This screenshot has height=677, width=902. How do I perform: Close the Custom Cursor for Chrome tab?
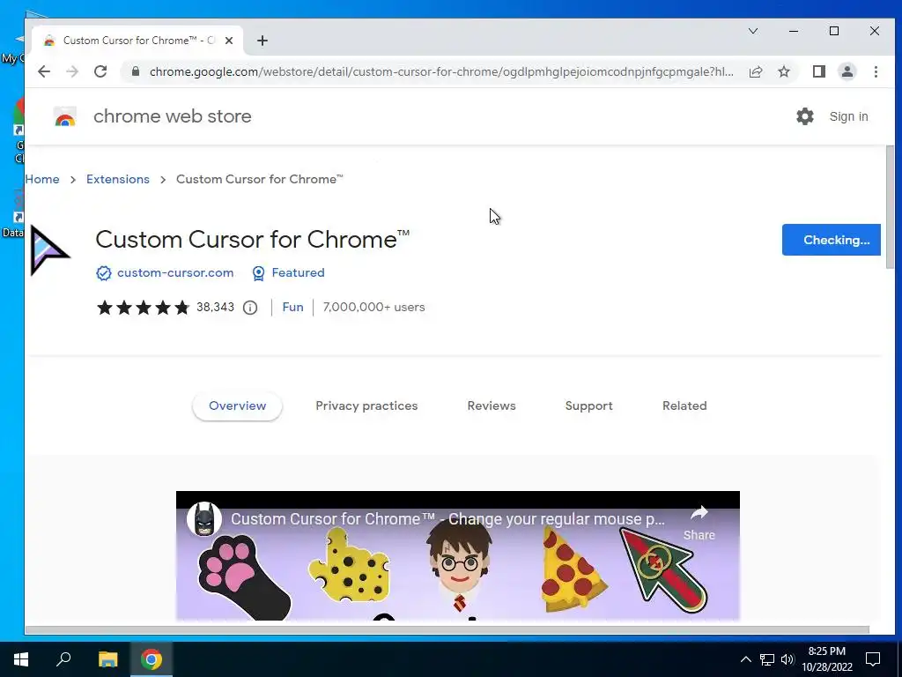(x=229, y=41)
